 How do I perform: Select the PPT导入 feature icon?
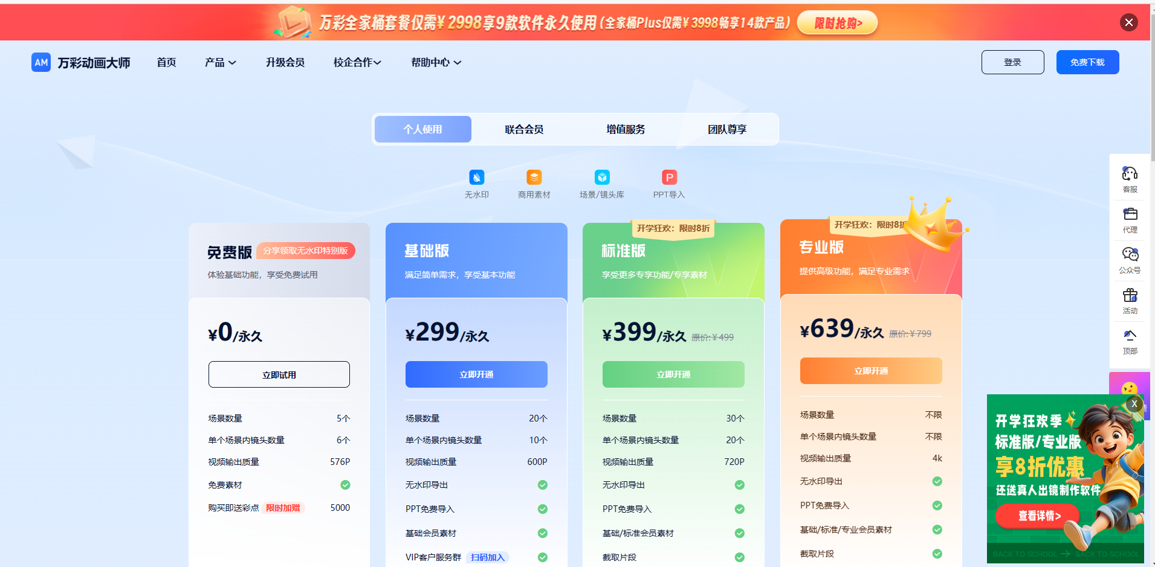pos(669,177)
